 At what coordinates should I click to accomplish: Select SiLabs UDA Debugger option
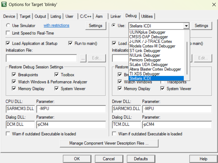[156, 64]
